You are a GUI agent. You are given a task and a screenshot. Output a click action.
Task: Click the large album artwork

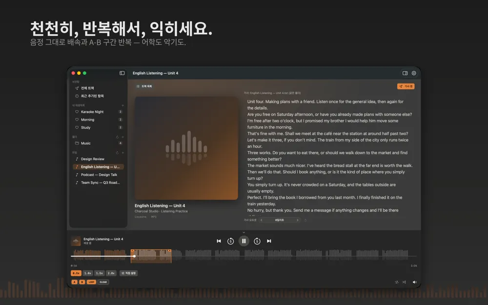point(186,148)
